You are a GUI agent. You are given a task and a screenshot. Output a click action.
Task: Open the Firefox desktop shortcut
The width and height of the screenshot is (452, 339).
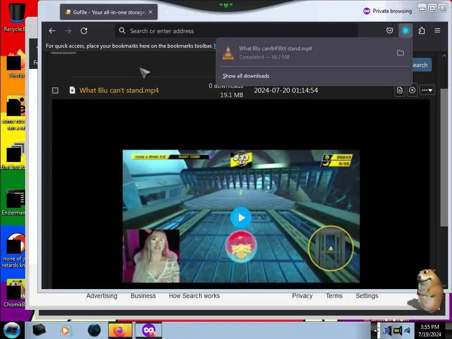[16, 64]
